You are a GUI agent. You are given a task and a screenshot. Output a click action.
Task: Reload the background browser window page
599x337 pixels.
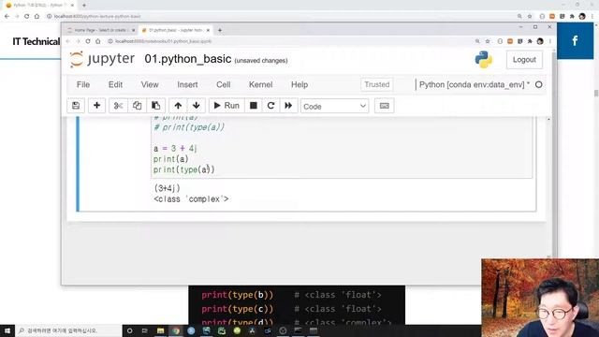27,17
